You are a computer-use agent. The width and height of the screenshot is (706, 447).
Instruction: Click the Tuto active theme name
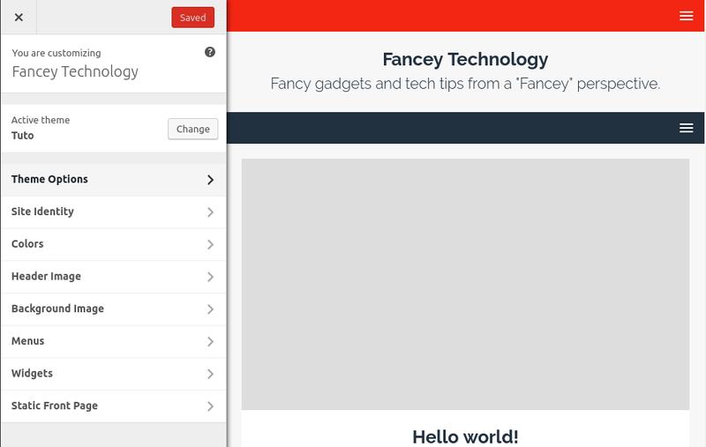point(23,136)
